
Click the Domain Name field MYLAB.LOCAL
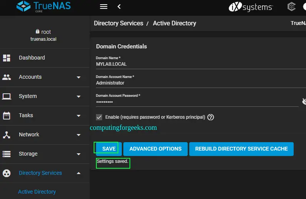pyautogui.click(x=201, y=64)
